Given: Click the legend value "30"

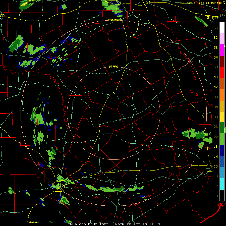Looking at the screenshot, I should [216, 117].
